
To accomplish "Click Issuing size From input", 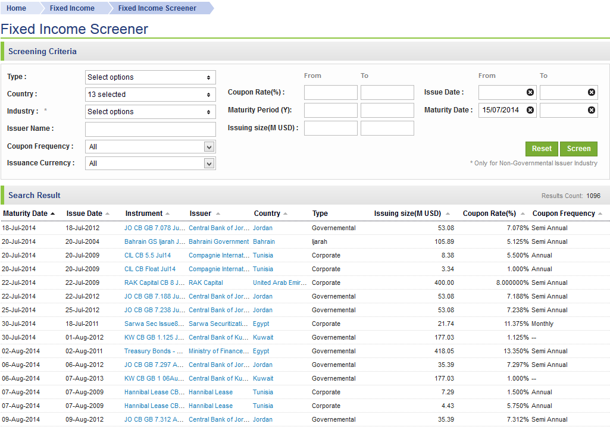I will click(x=331, y=128).
